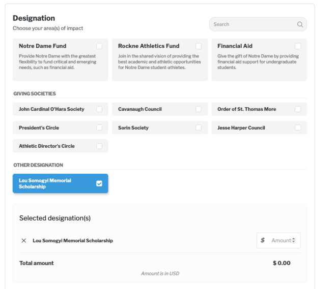The image size is (336, 289).
Task: Click the blue Lou Somogyi Memorial Scholarship label
Action: pyautogui.click(x=45, y=183)
